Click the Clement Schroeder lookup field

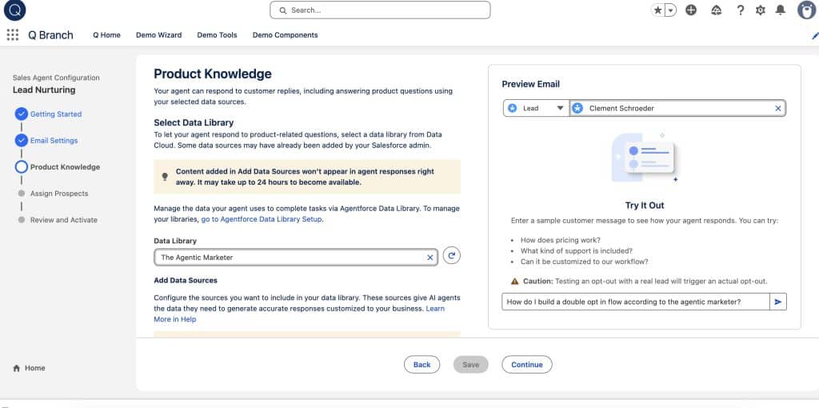click(677, 108)
